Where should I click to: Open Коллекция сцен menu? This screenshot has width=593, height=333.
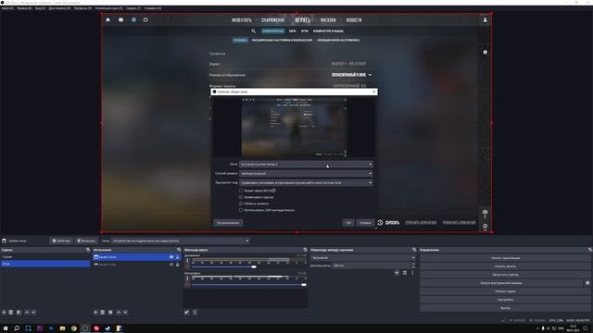click(108, 8)
